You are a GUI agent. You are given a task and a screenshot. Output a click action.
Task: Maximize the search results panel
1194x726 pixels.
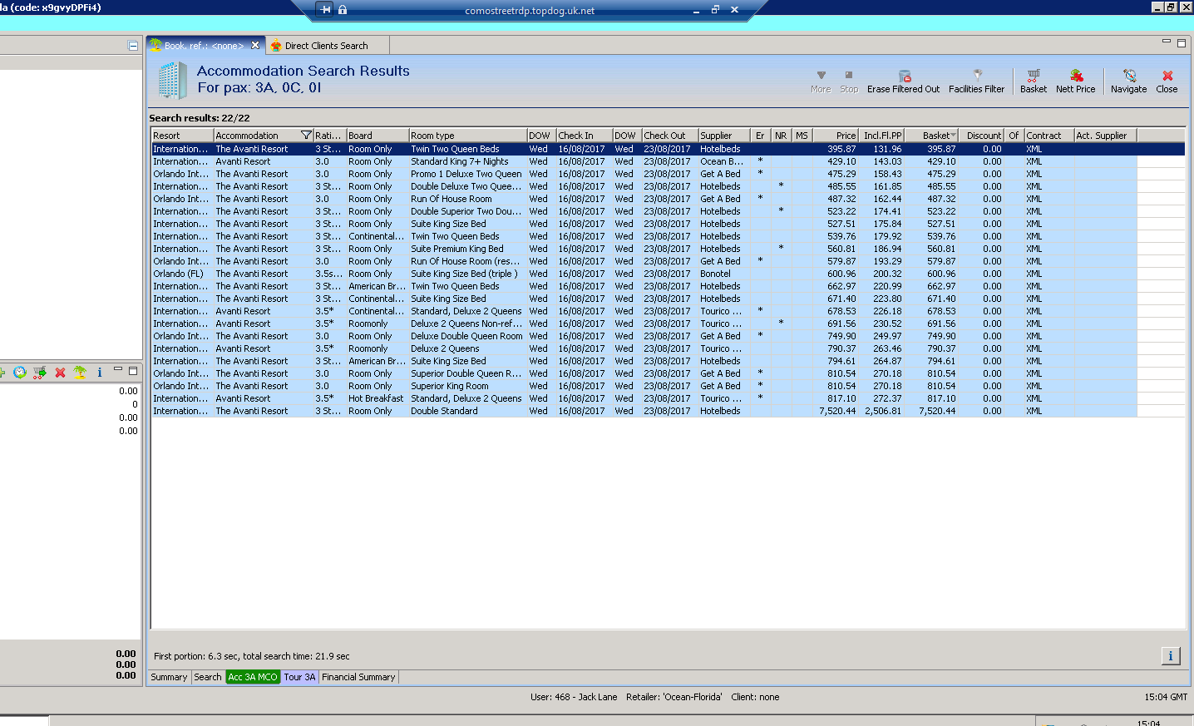(x=1182, y=42)
